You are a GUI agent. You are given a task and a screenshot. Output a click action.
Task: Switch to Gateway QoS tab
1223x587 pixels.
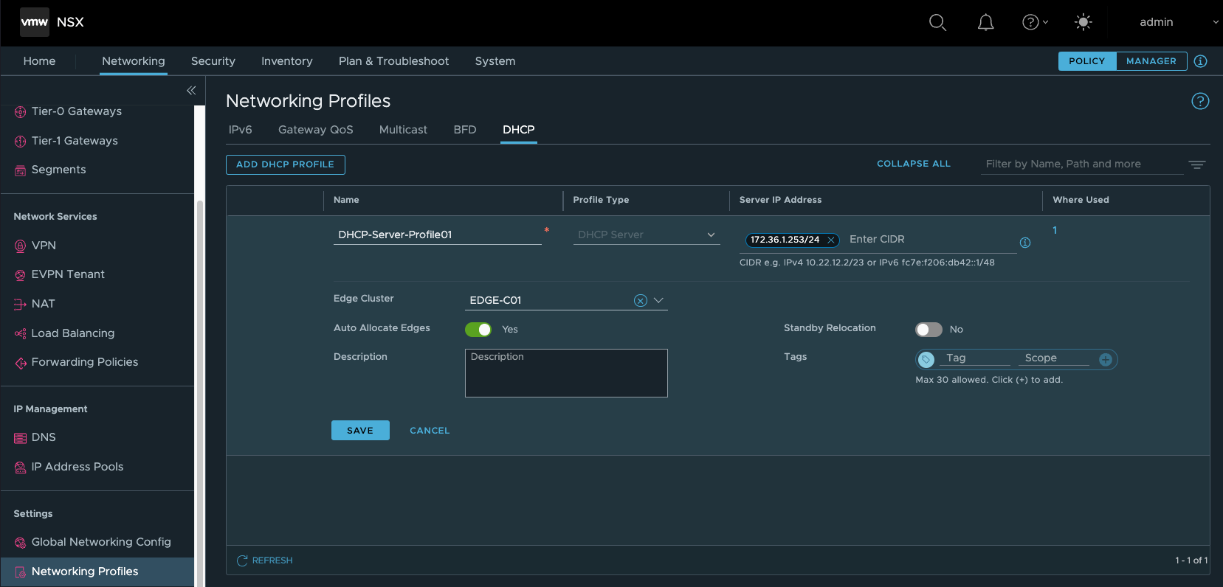[316, 130]
